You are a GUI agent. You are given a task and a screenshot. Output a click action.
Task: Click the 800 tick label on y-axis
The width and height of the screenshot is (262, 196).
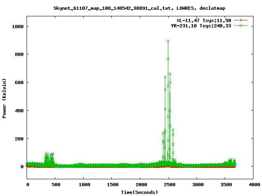click(19, 54)
